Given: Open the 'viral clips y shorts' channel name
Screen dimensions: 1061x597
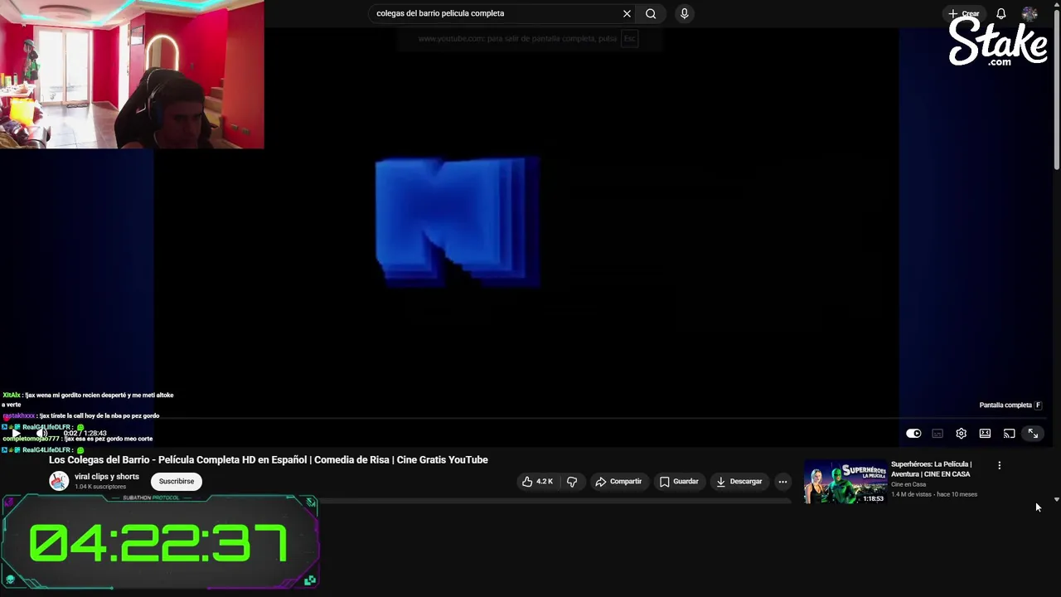Looking at the screenshot, I should click(107, 477).
